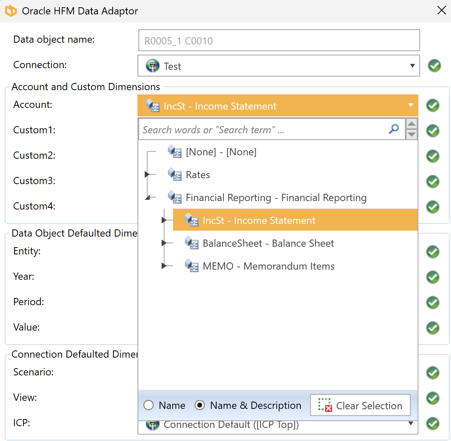Click the Rates account icon
This screenshot has height=441, width=451.
coord(175,174)
